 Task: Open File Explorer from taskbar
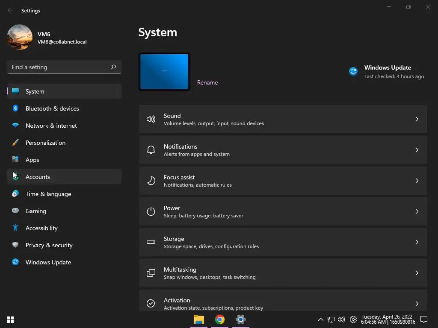199,319
